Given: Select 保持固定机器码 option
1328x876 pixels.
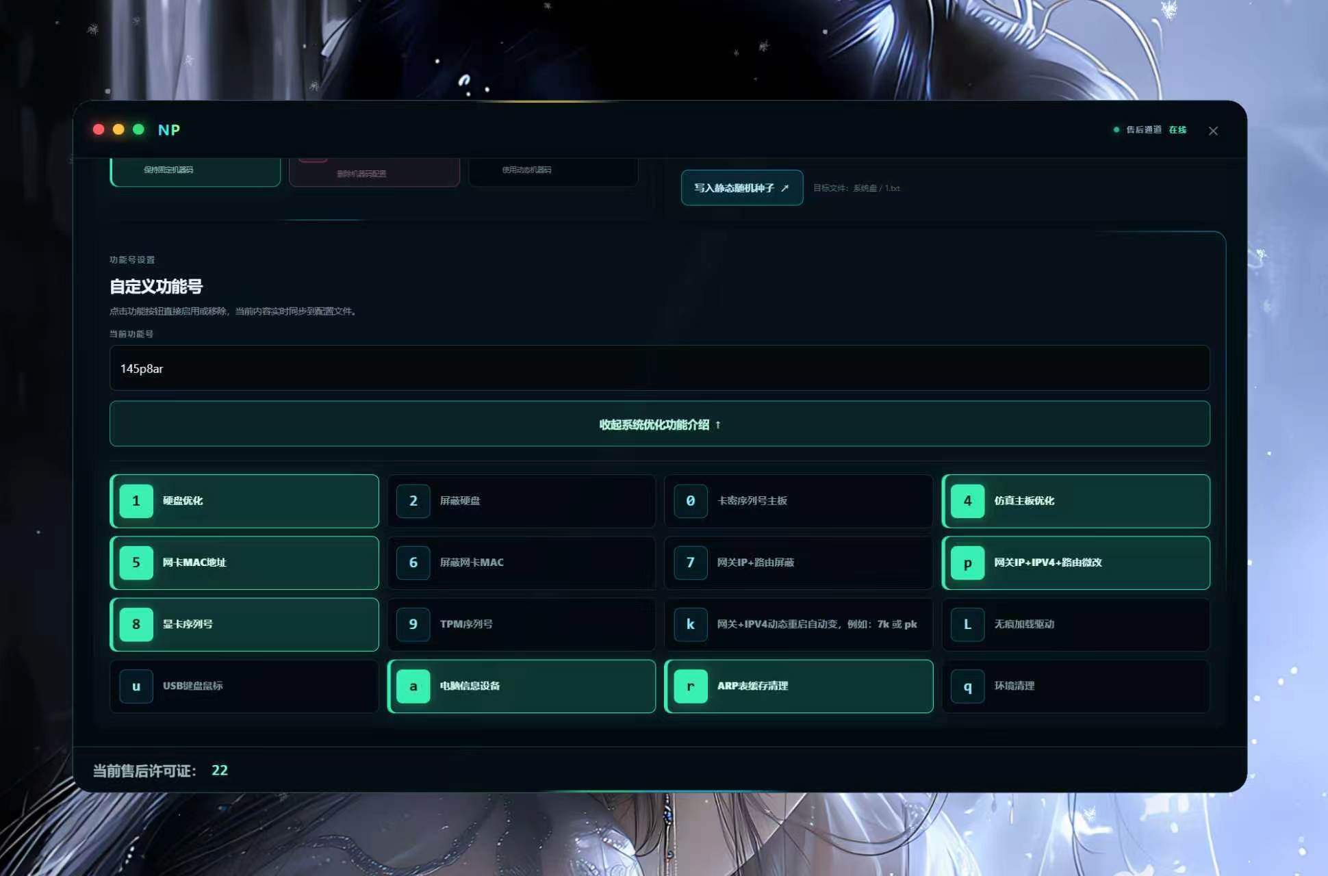Looking at the screenshot, I should [x=195, y=171].
